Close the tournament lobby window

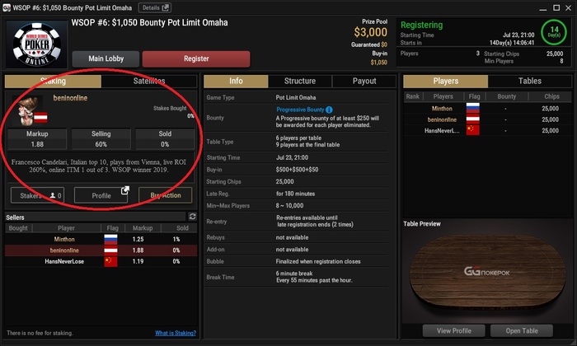coord(569,7)
